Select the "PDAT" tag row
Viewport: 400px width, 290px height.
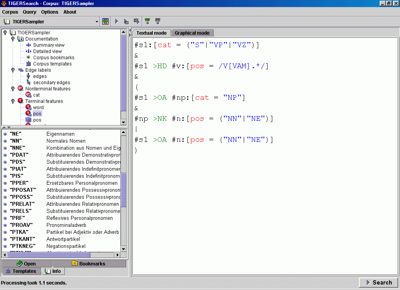(61, 155)
